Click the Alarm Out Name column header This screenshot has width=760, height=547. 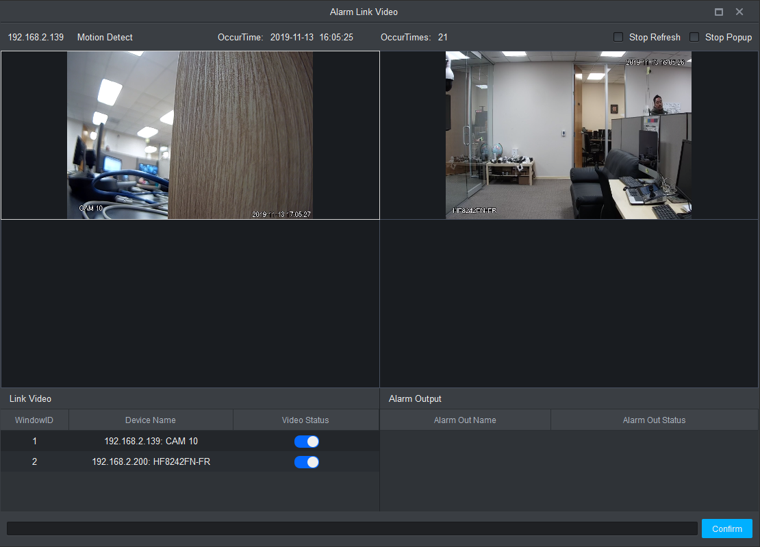click(465, 420)
